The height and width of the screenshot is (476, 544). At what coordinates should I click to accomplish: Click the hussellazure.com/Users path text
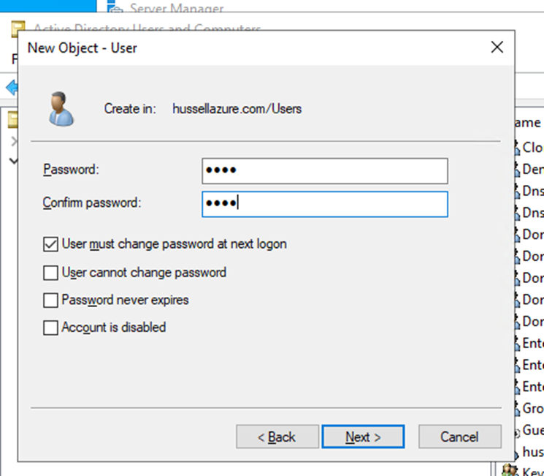(x=237, y=109)
